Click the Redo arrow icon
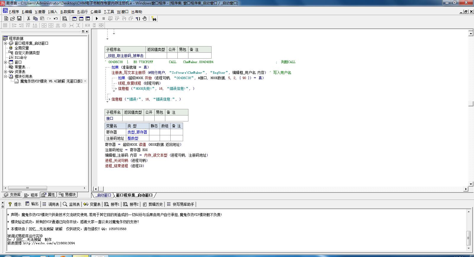Viewport: 474px width, 257px height. 49,18
